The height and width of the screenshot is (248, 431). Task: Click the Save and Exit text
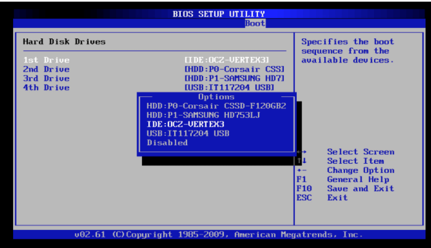360,189
